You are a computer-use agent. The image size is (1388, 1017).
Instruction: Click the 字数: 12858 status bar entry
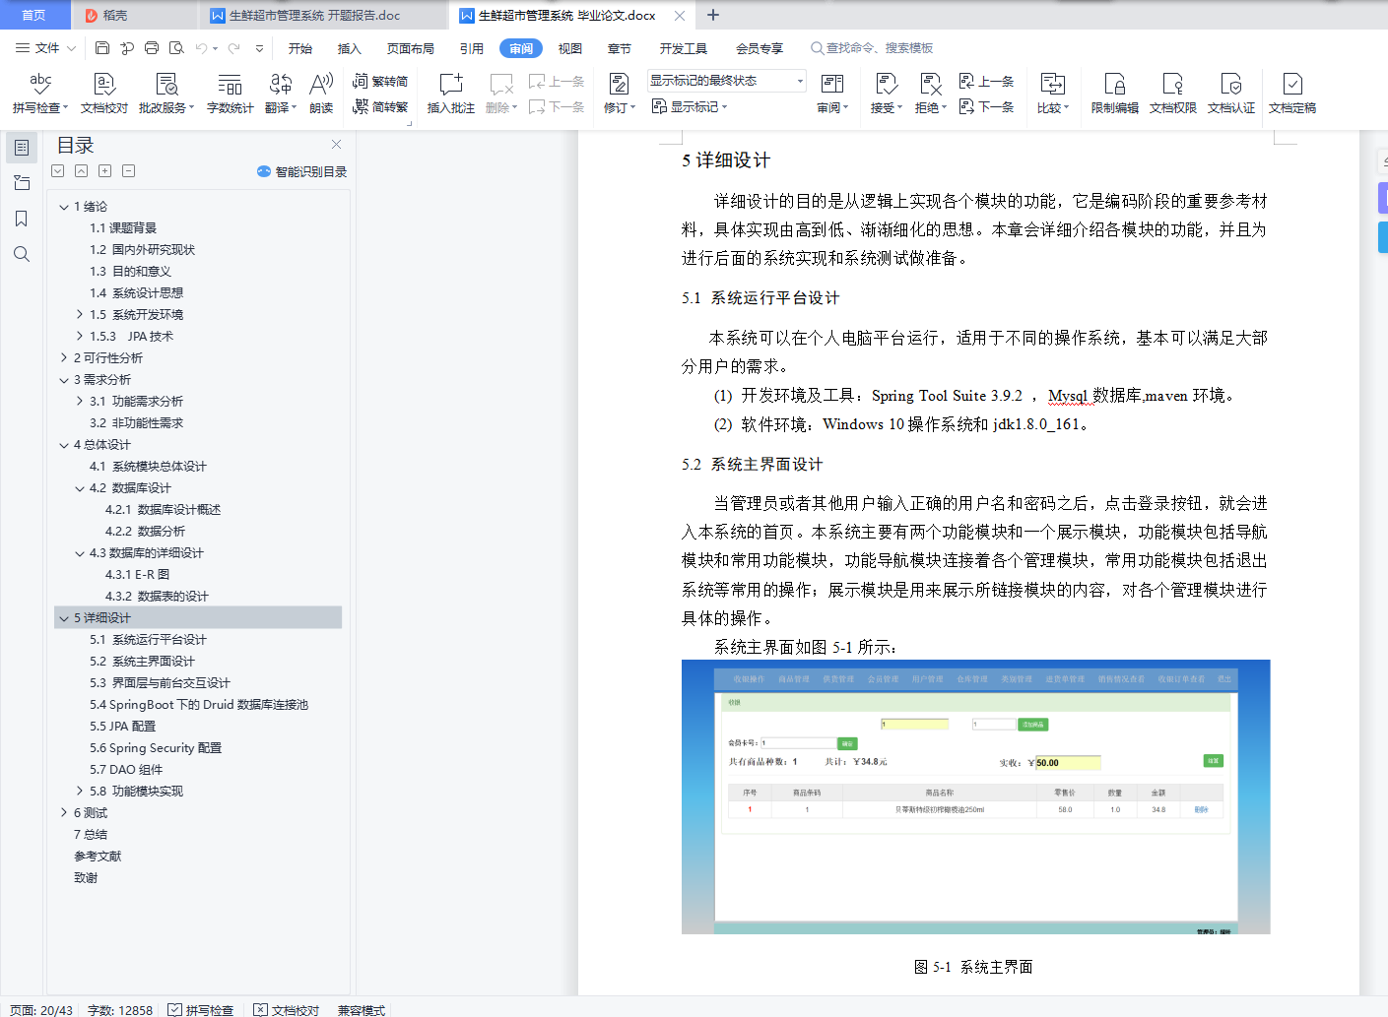[x=120, y=1010]
